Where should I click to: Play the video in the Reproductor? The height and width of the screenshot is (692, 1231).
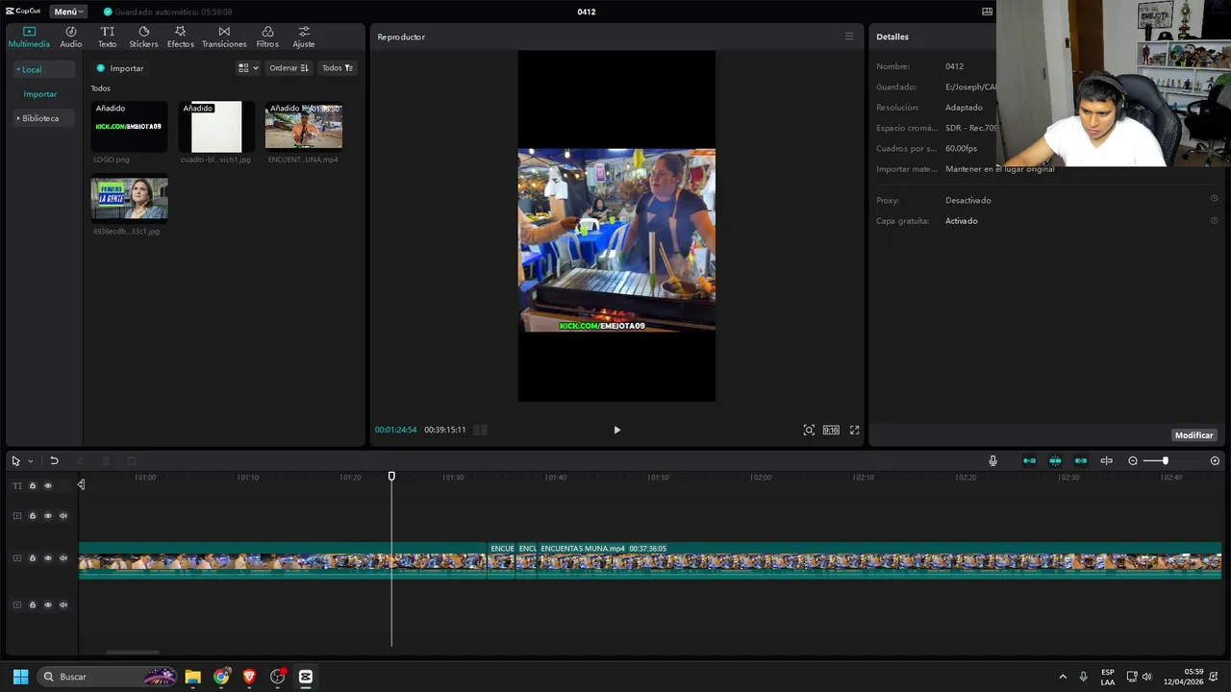[x=616, y=430]
